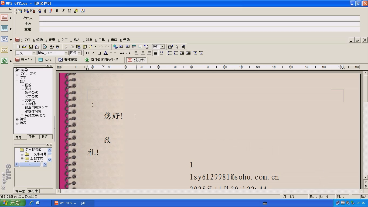Print the document using the printer icon
The height and width of the screenshot is (207, 368).
click(x=52, y=47)
